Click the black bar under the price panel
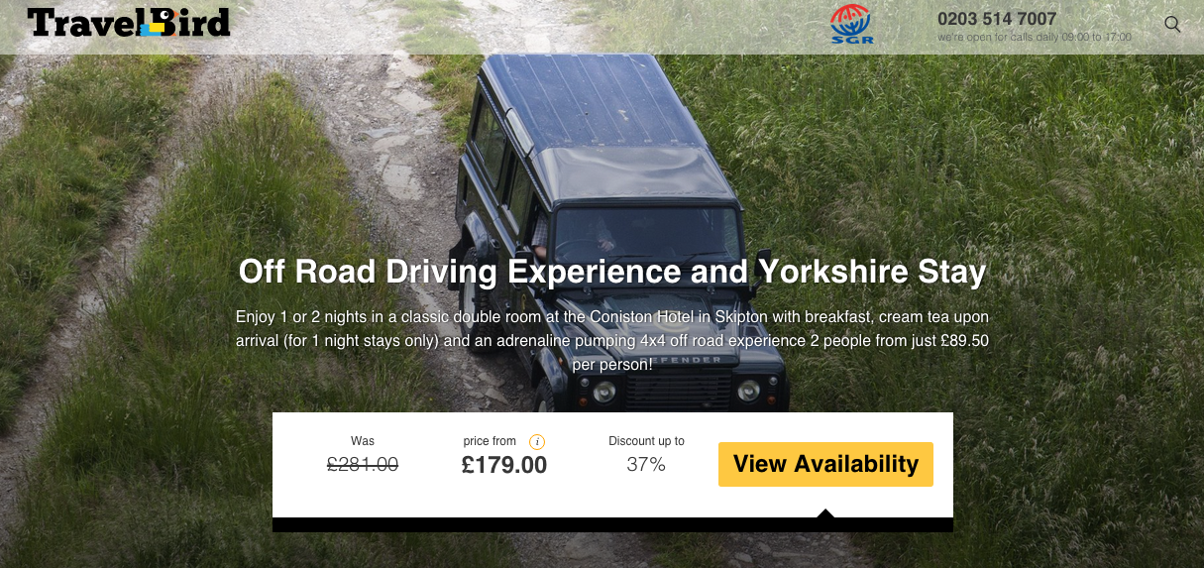This screenshot has height=568, width=1204. coord(612,525)
